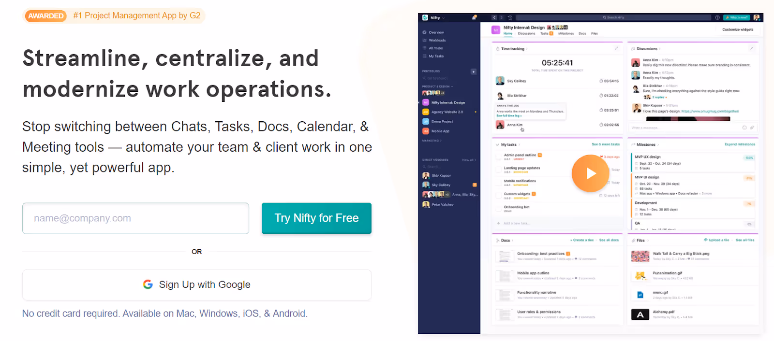Click MVP UI design progress badge

pos(749,178)
